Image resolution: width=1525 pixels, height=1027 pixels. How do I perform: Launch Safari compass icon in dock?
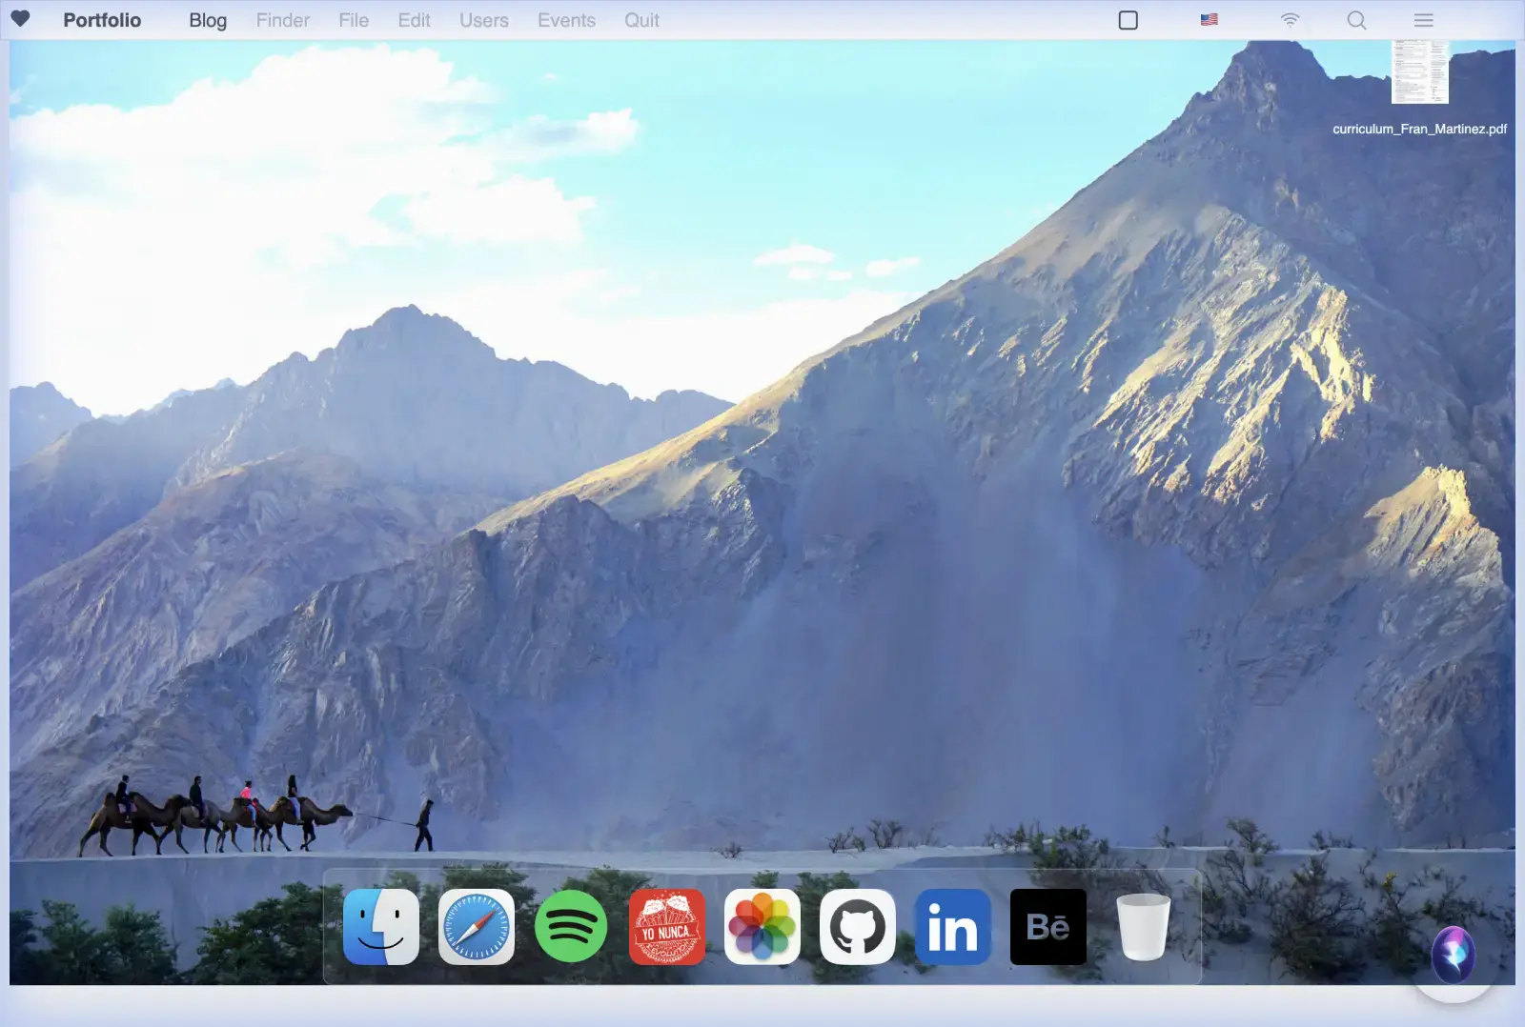477,927
